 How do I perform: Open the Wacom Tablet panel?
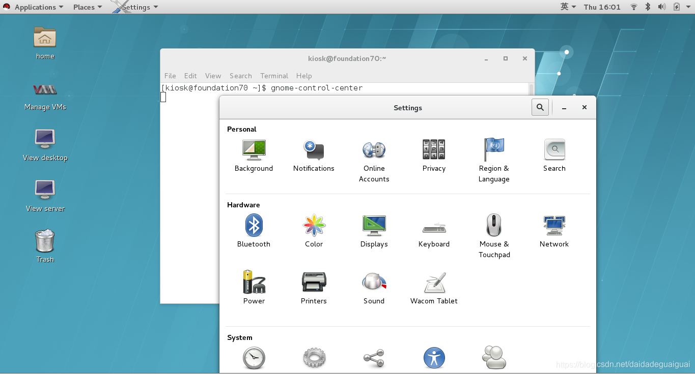coord(434,288)
